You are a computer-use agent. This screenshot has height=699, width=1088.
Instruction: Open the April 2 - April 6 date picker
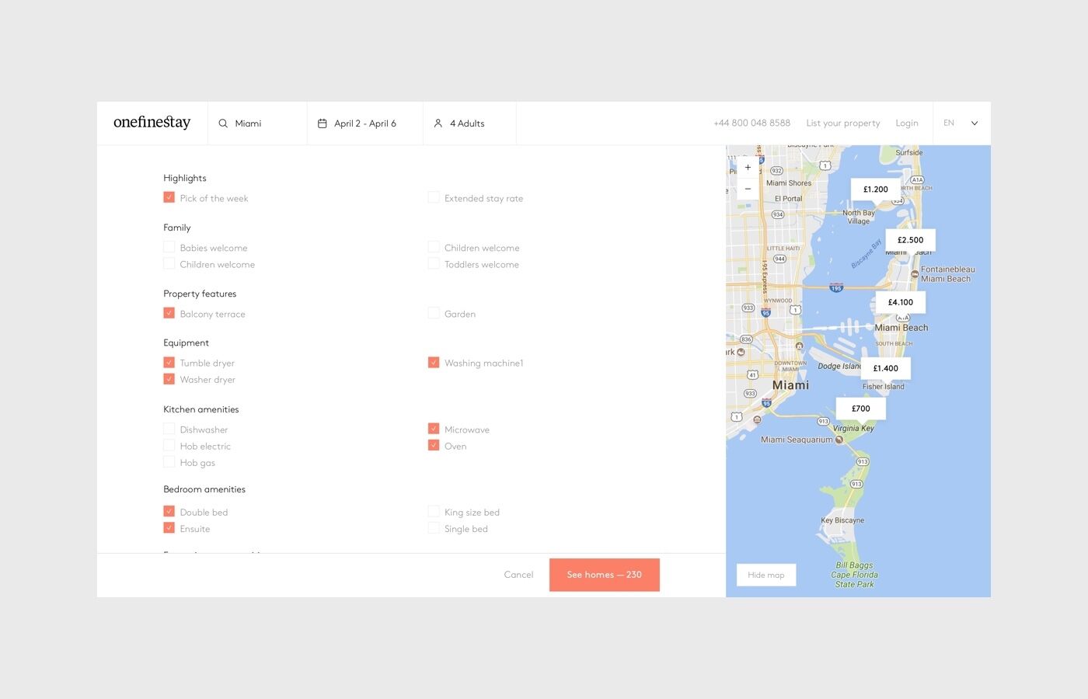tap(365, 123)
